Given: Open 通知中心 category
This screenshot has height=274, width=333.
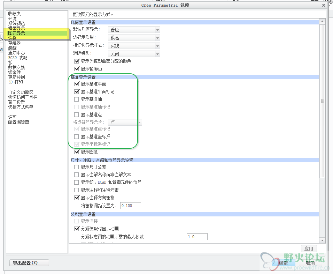Looking at the screenshot, I should (x=17, y=53).
